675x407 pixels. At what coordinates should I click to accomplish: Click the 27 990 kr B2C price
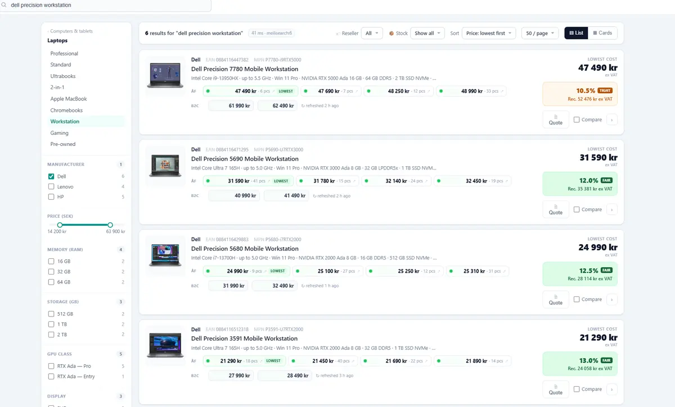coord(231,376)
